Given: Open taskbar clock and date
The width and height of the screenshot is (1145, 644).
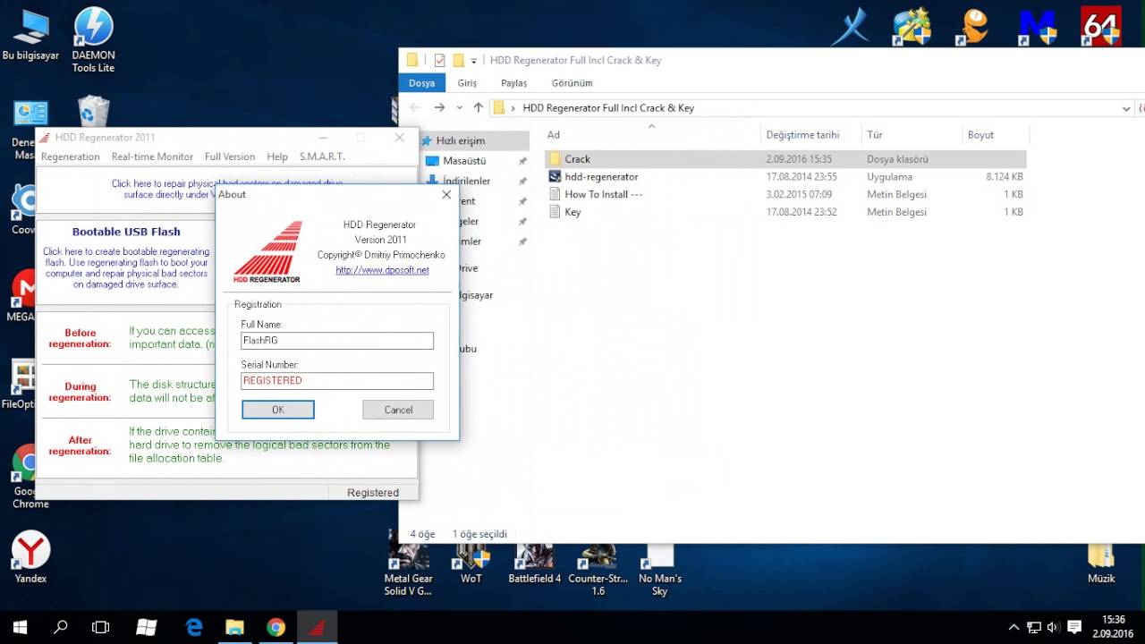Looking at the screenshot, I should (1114, 627).
